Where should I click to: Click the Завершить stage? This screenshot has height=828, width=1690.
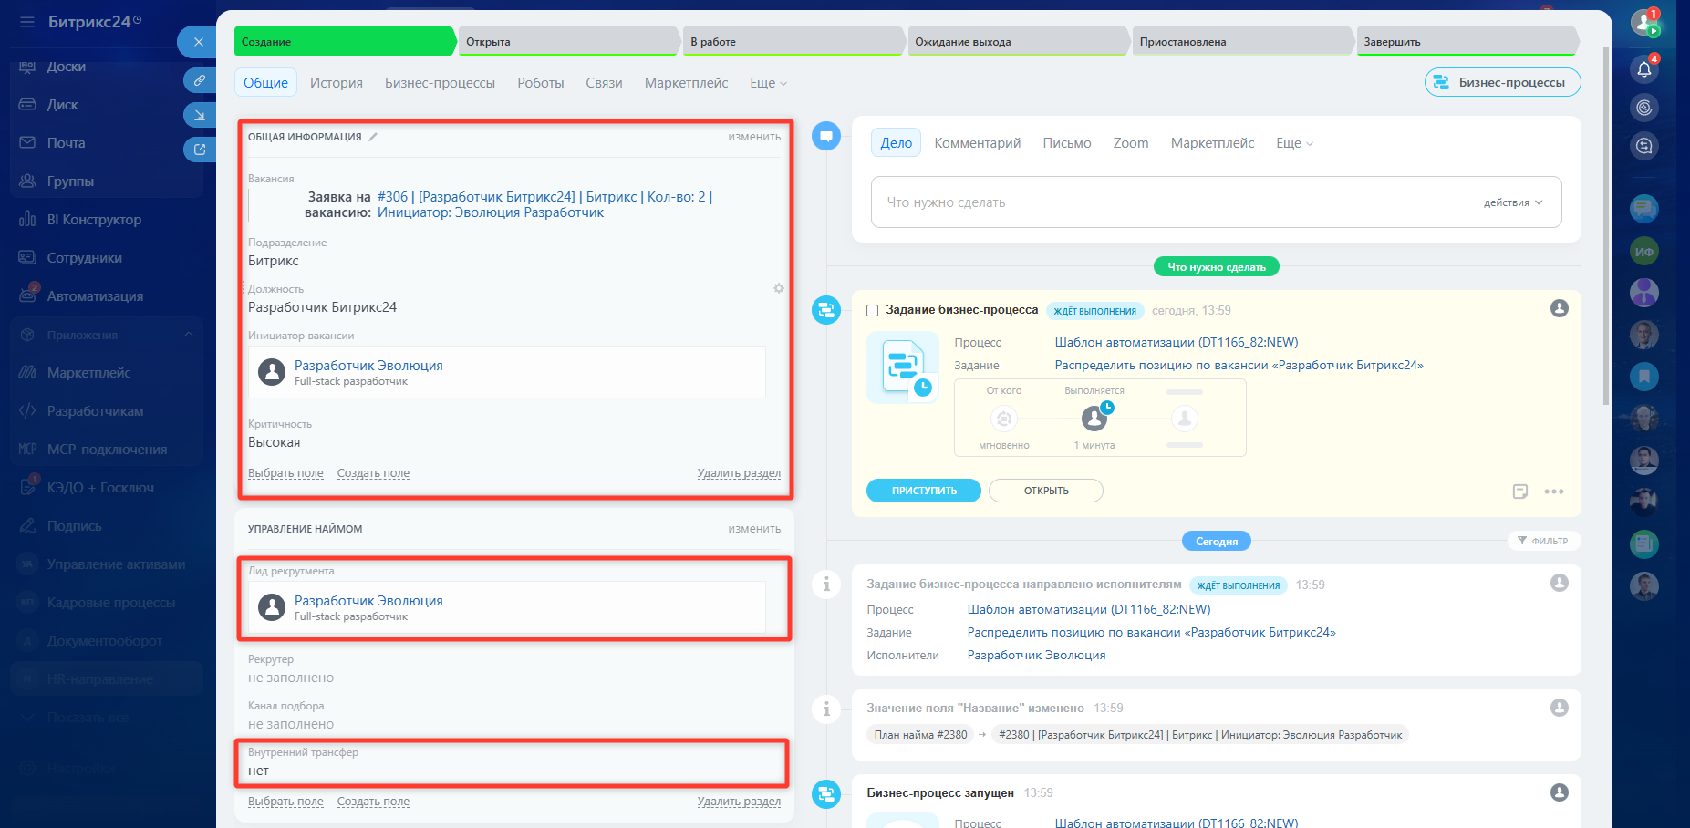tap(1467, 42)
